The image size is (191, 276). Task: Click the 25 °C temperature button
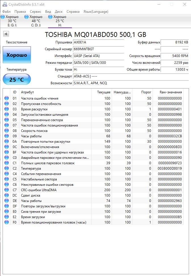pyautogui.click(x=17, y=79)
